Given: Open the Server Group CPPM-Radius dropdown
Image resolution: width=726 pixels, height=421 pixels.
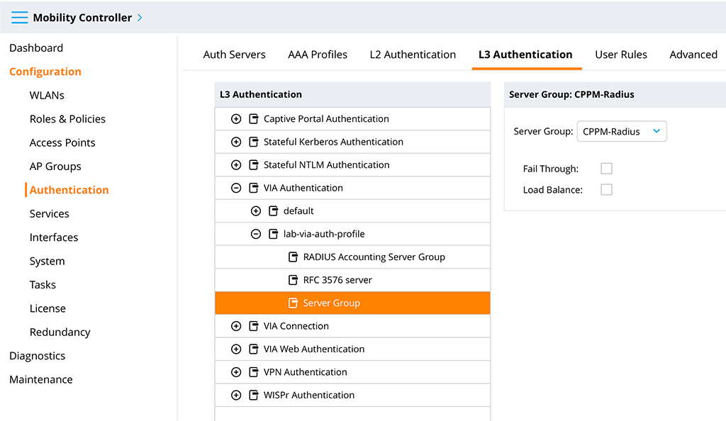Looking at the screenshot, I should point(622,131).
